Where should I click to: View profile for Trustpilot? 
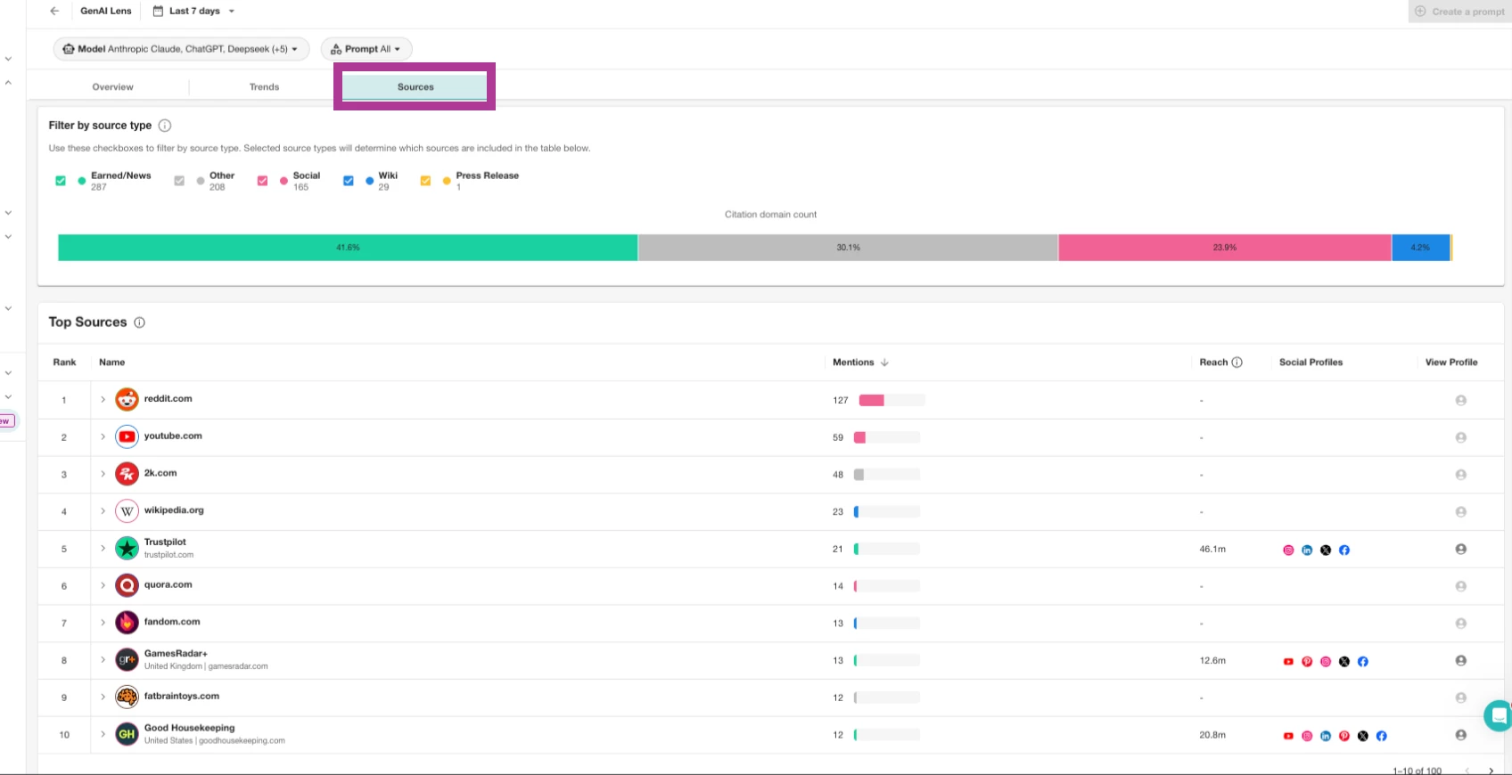tap(1460, 549)
